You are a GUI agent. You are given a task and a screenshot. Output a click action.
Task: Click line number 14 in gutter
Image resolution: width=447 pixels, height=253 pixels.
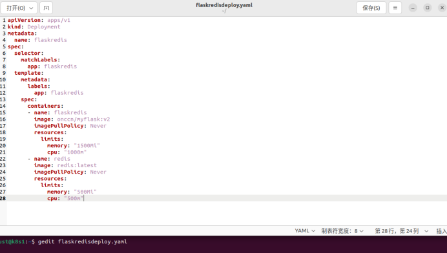3,106
